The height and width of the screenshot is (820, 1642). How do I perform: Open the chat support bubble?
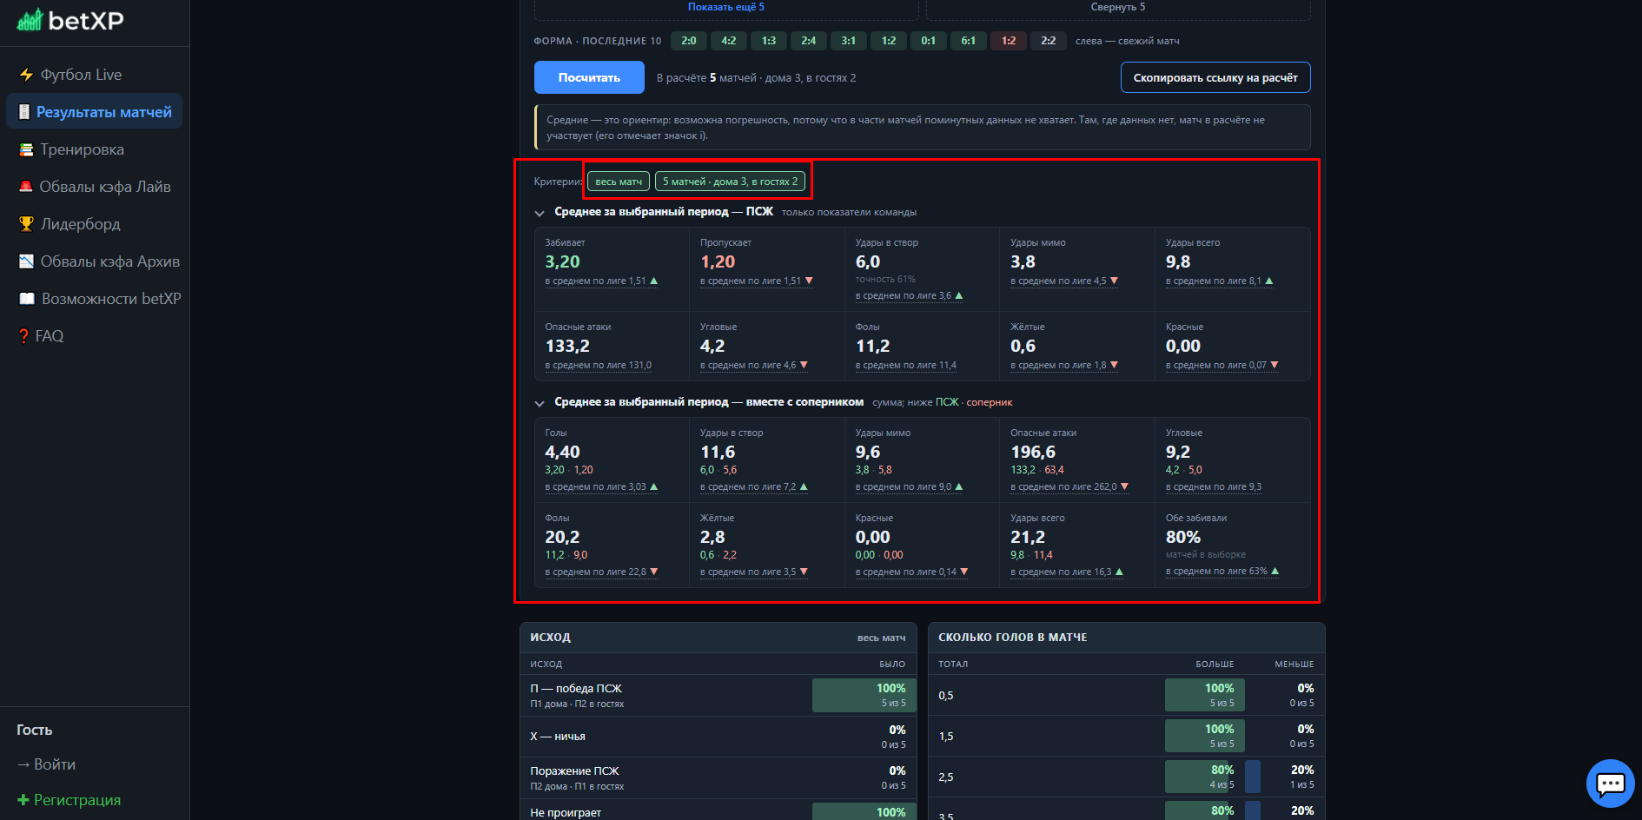[x=1610, y=784]
